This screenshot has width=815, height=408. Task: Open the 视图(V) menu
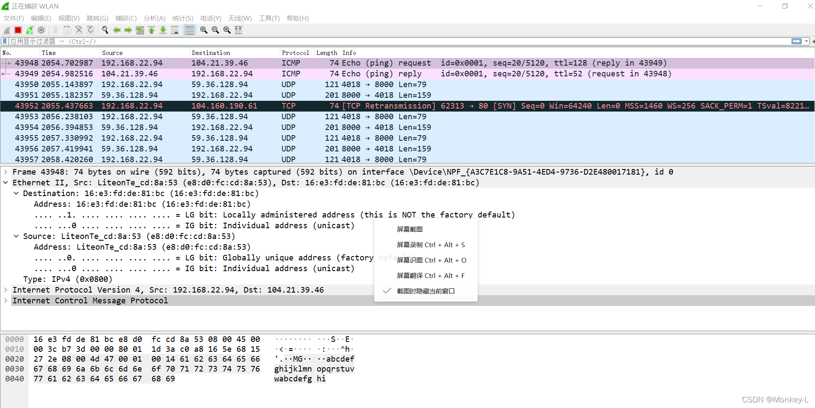(69, 18)
